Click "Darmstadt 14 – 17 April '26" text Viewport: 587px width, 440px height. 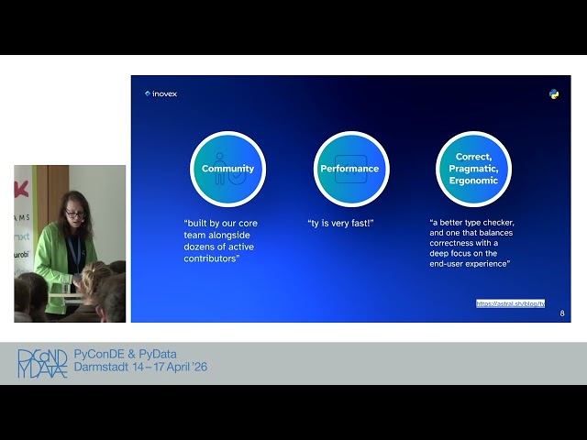tap(140, 367)
